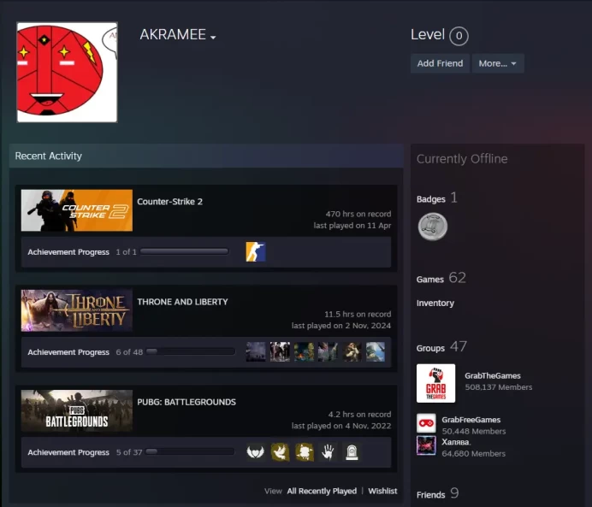Click first THRONE AND LIBERTY achievement icon

tap(256, 352)
